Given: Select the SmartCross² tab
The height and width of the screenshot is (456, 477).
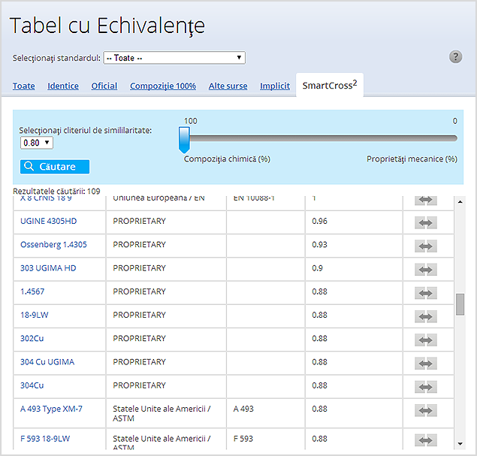Looking at the screenshot, I should pos(330,85).
